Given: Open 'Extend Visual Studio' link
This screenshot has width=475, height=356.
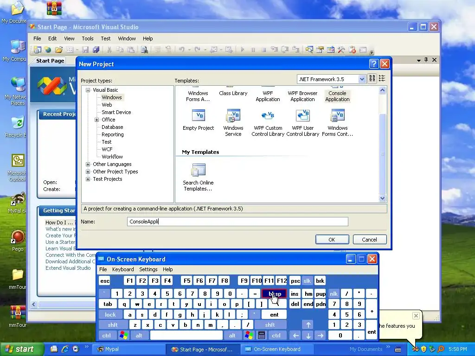Looking at the screenshot, I should pyautogui.click(x=68, y=268).
